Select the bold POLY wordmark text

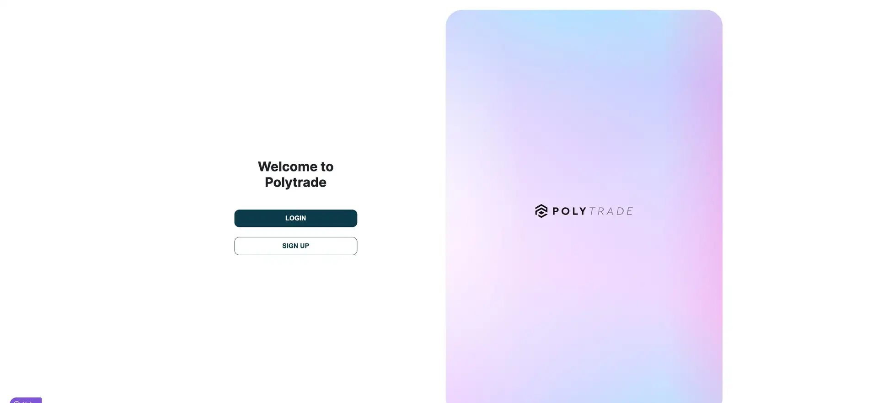pyautogui.click(x=569, y=211)
